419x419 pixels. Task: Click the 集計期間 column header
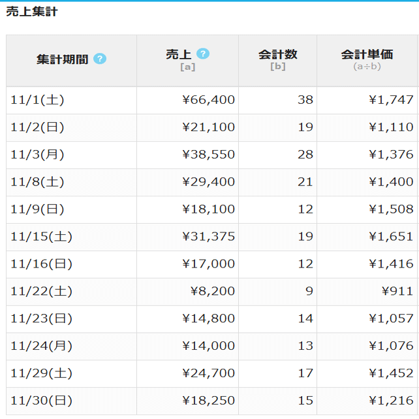(x=62, y=59)
